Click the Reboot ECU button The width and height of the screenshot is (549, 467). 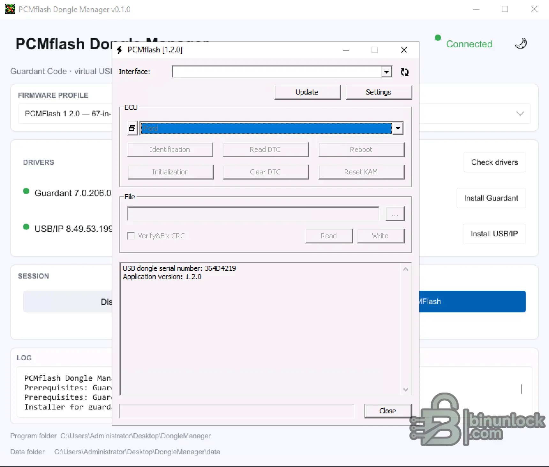361,149
